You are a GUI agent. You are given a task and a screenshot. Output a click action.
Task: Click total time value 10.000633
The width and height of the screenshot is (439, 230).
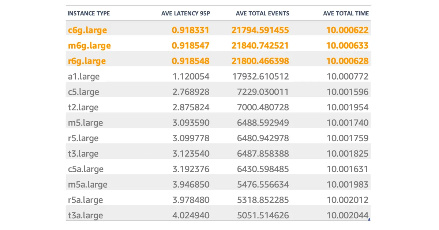click(x=348, y=45)
